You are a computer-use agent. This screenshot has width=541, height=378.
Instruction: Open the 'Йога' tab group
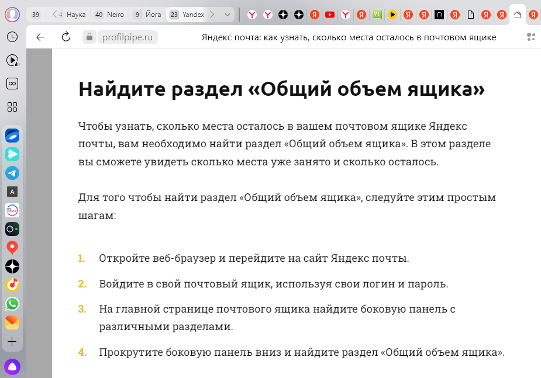(147, 15)
